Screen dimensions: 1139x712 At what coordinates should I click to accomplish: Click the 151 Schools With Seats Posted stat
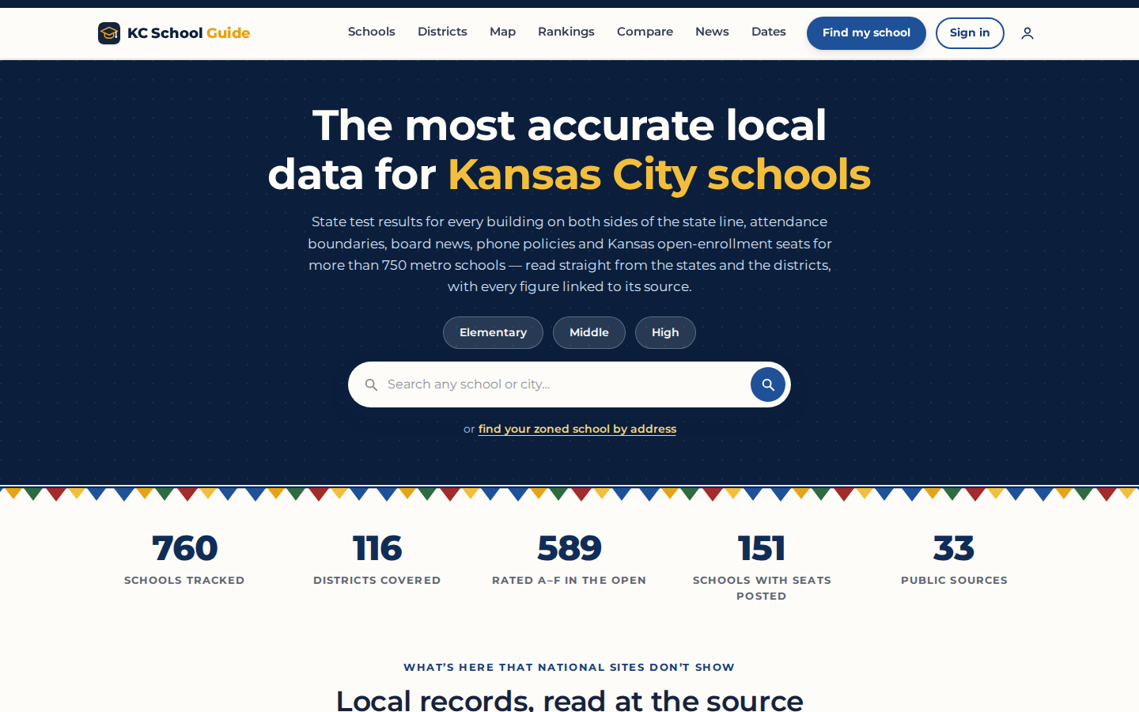[x=762, y=567]
